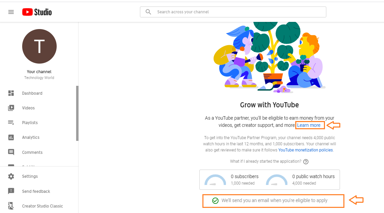This screenshot has width=384, height=213.
Task: Click 'What if I already started the application?'
Action: tap(266, 161)
